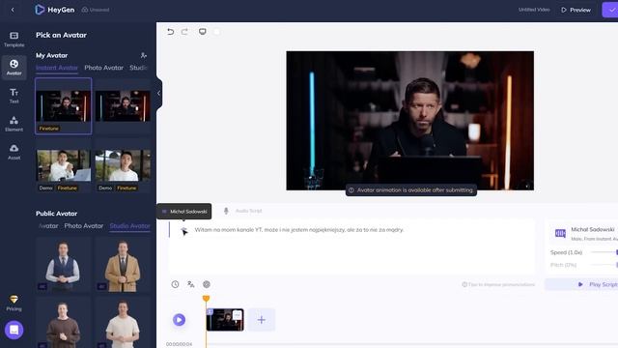Click the background color square in the toolbar
The width and height of the screenshot is (618, 348).
[x=216, y=32]
